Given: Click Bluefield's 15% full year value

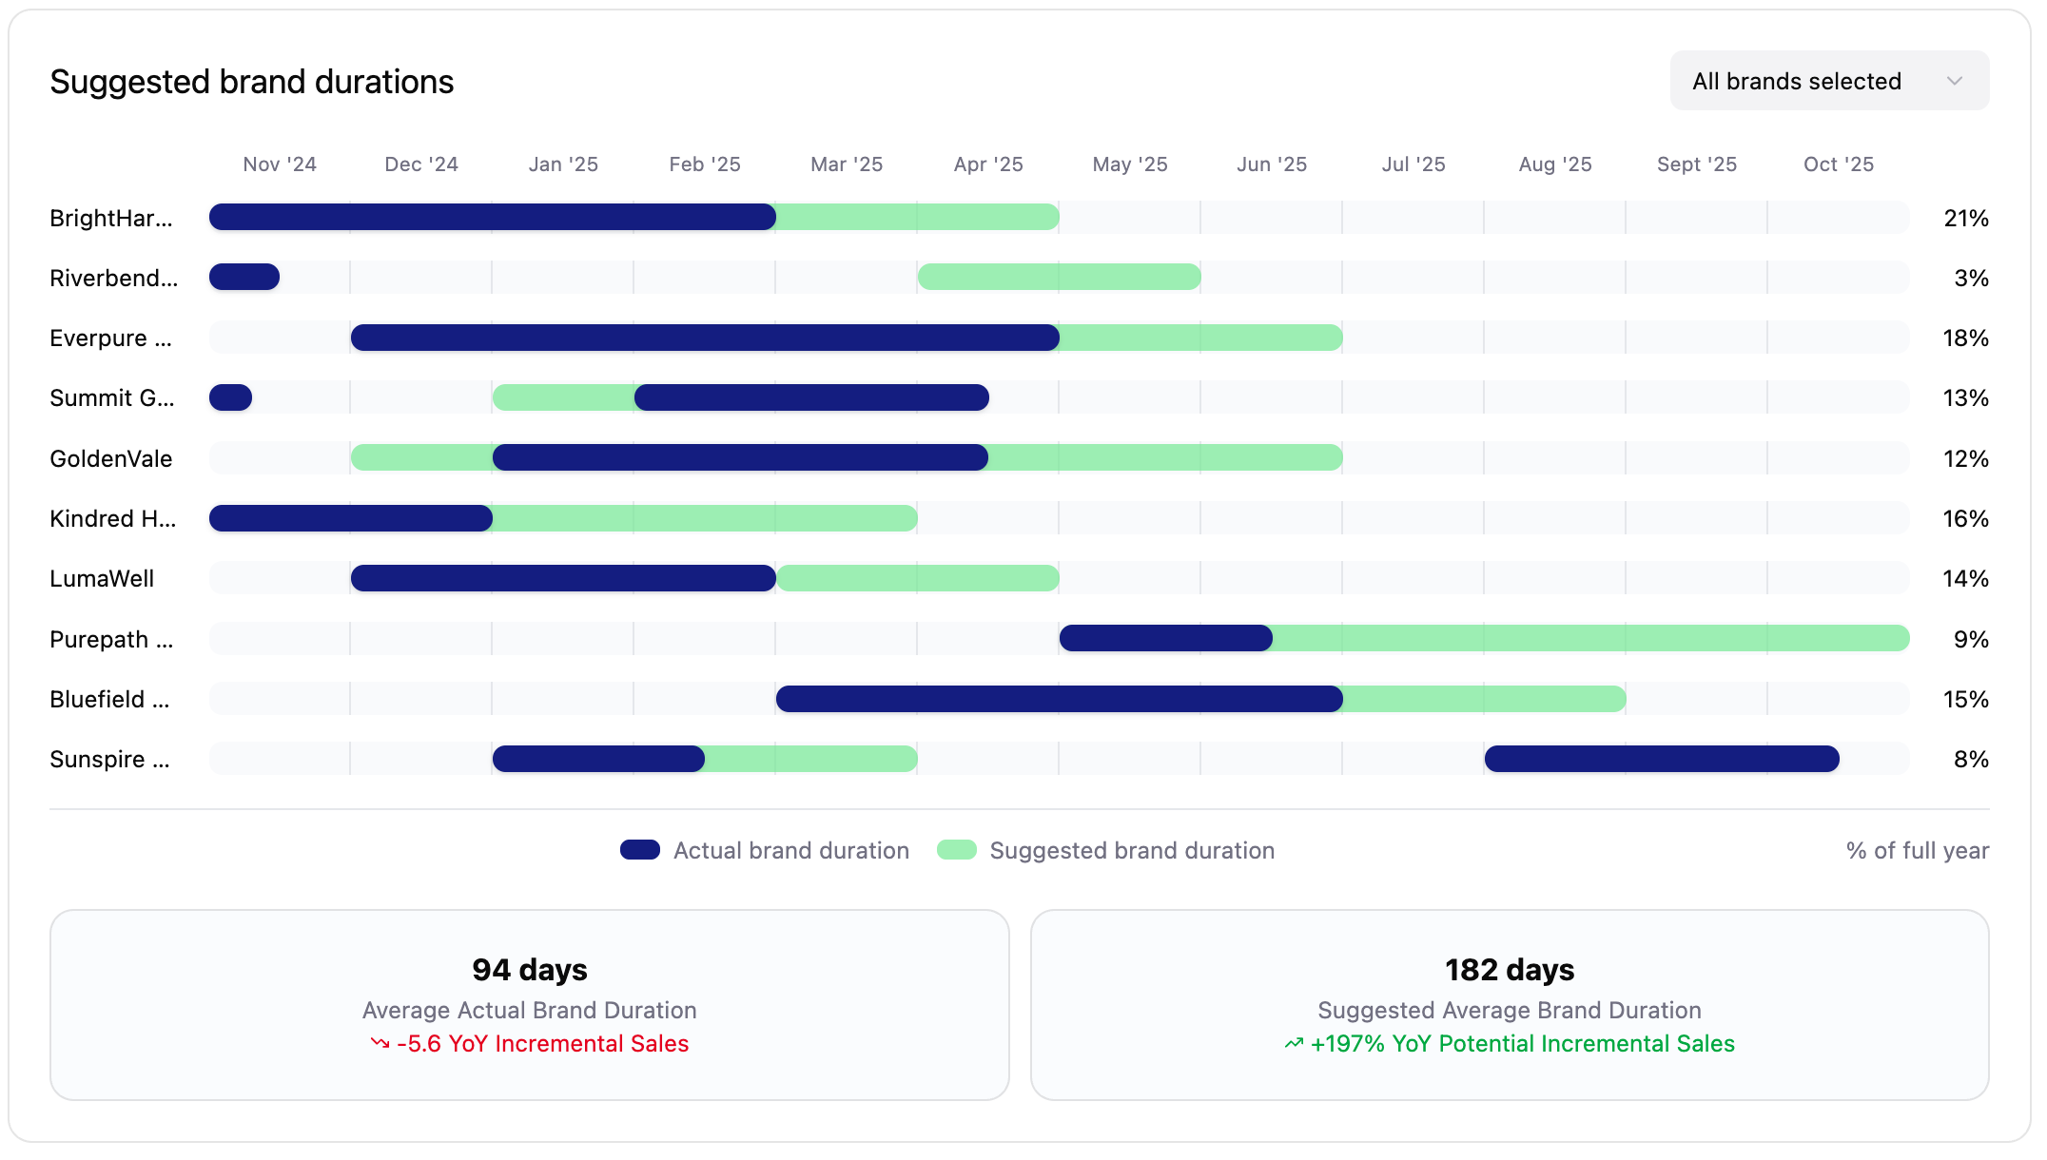Looking at the screenshot, I should tap(1965, 699).
